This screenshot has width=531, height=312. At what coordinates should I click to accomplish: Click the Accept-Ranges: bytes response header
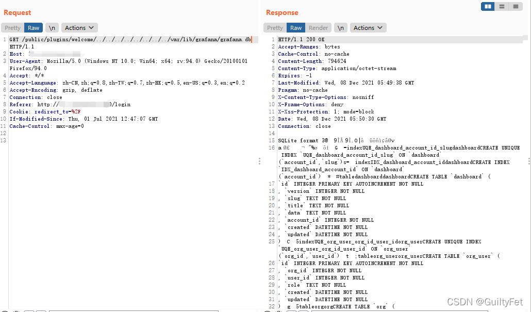click(x=309, y=47)
